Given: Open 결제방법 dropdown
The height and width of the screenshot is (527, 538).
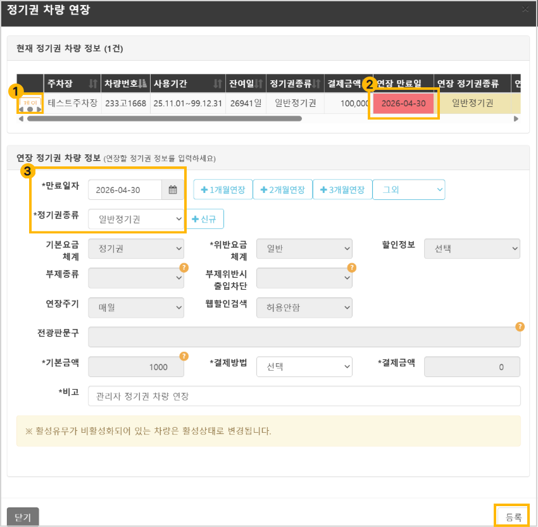Looking at the screenshot, I should (x=304, y=366).
